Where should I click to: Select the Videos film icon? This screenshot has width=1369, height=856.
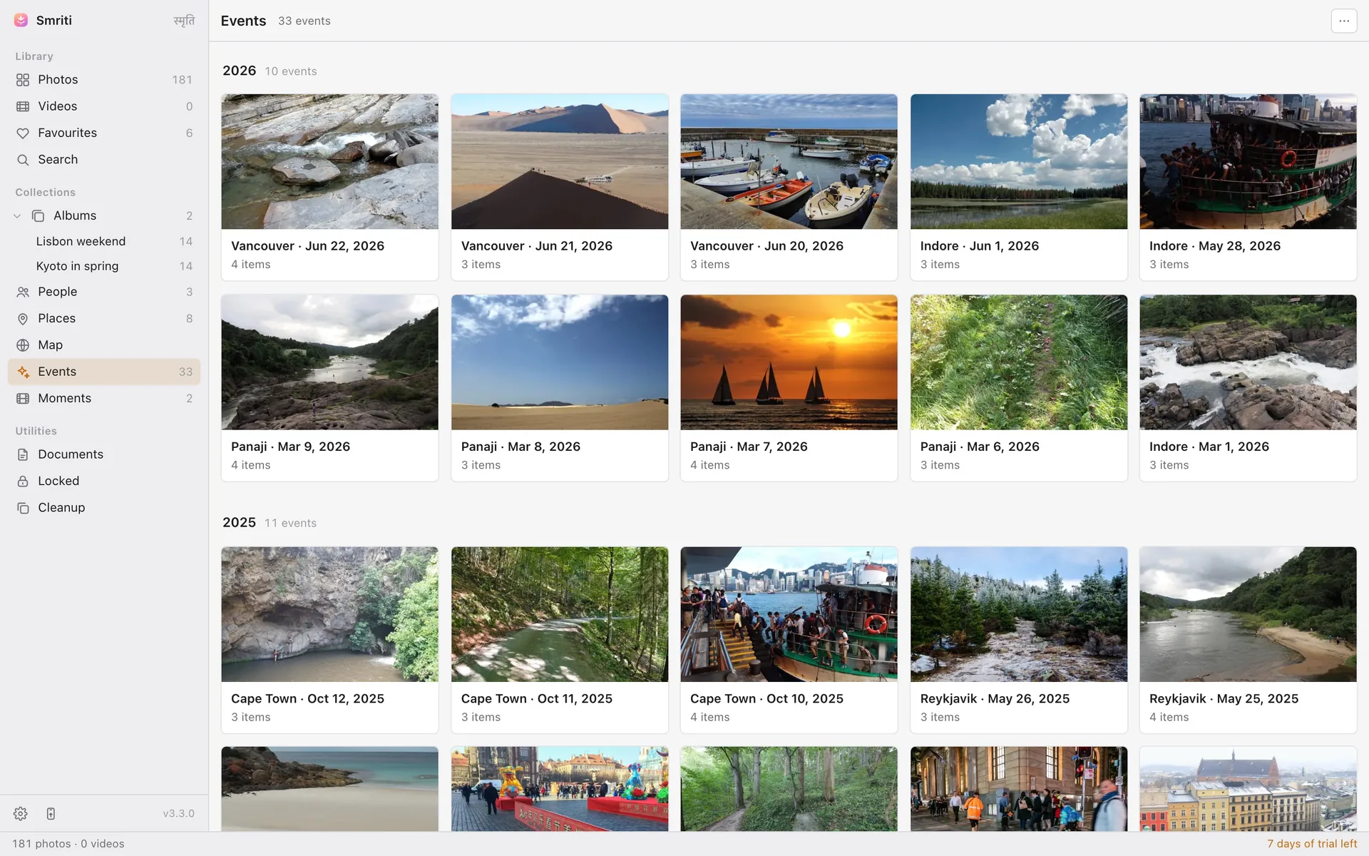(23, 106)
